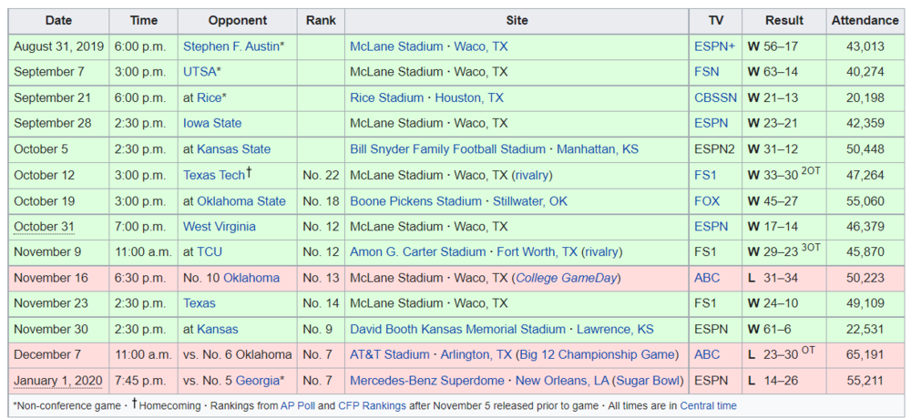The width and height of the screenshot is (911, 419).
Task: Click the Texas Tech opponent link
Action: (214, 175)
